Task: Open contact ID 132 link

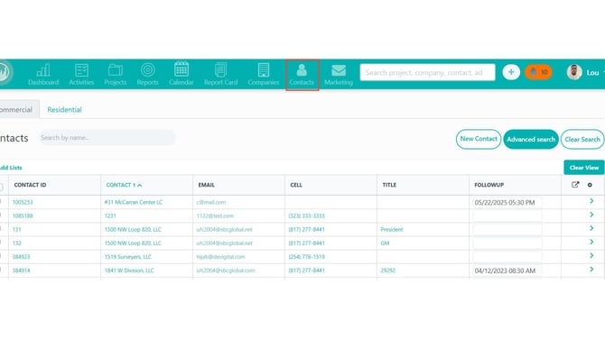Action: click(16, 243)
